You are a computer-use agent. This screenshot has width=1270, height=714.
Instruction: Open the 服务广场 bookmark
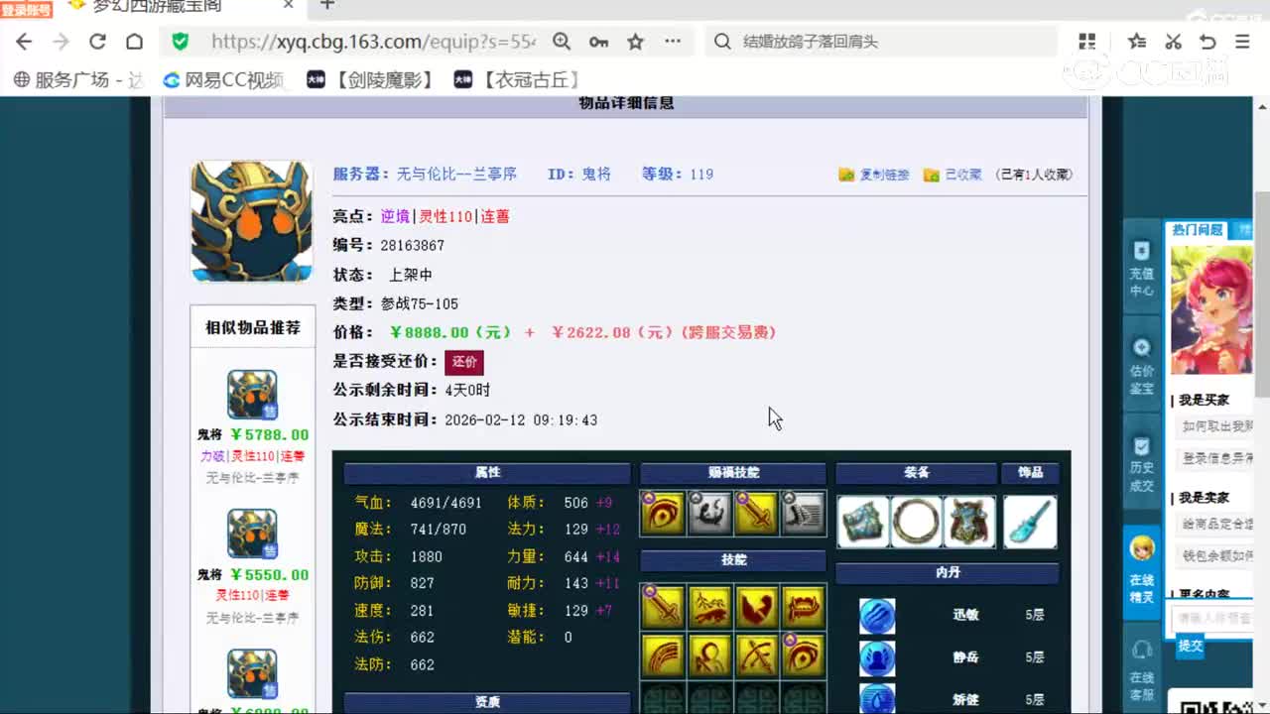pyautogui.click(x=79, y=80)
